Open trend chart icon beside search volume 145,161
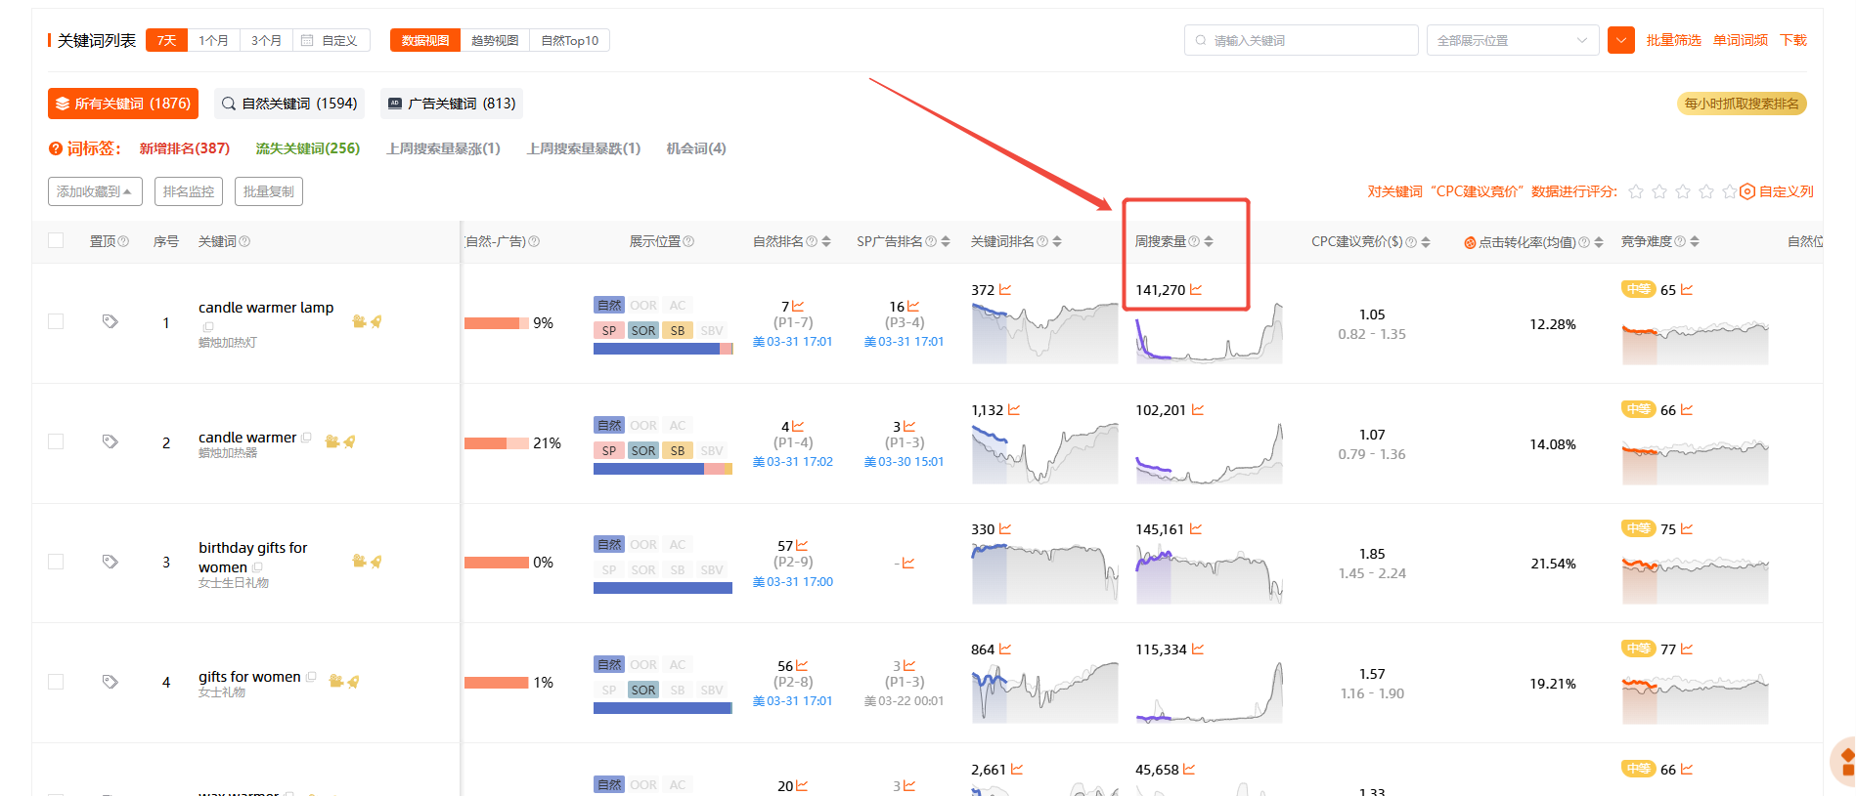 click(1196, 529)
